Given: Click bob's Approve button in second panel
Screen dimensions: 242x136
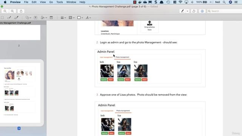Looking at the screenshot, I should (x=105, y=133).
